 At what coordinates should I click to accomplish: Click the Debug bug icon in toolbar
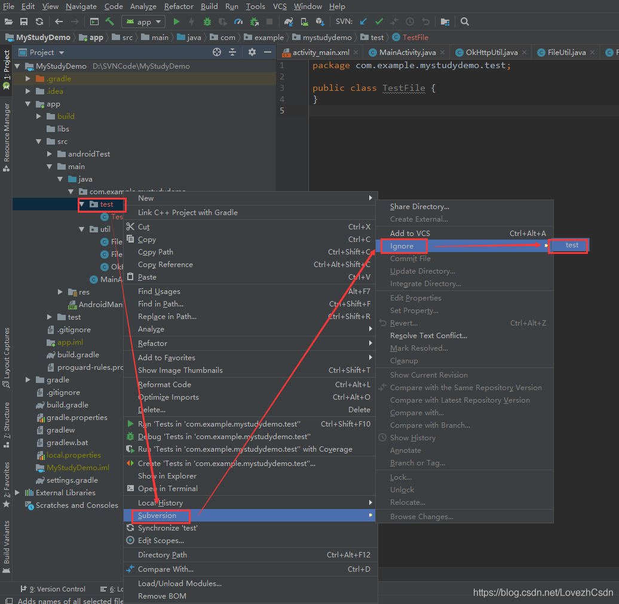(207, 22)
